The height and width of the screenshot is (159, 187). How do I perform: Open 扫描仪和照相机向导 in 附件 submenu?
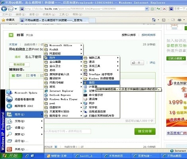[x=101, y=116]
